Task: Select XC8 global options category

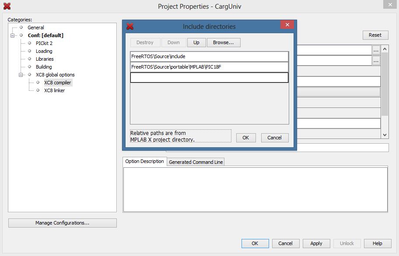Action: (55, 75)
